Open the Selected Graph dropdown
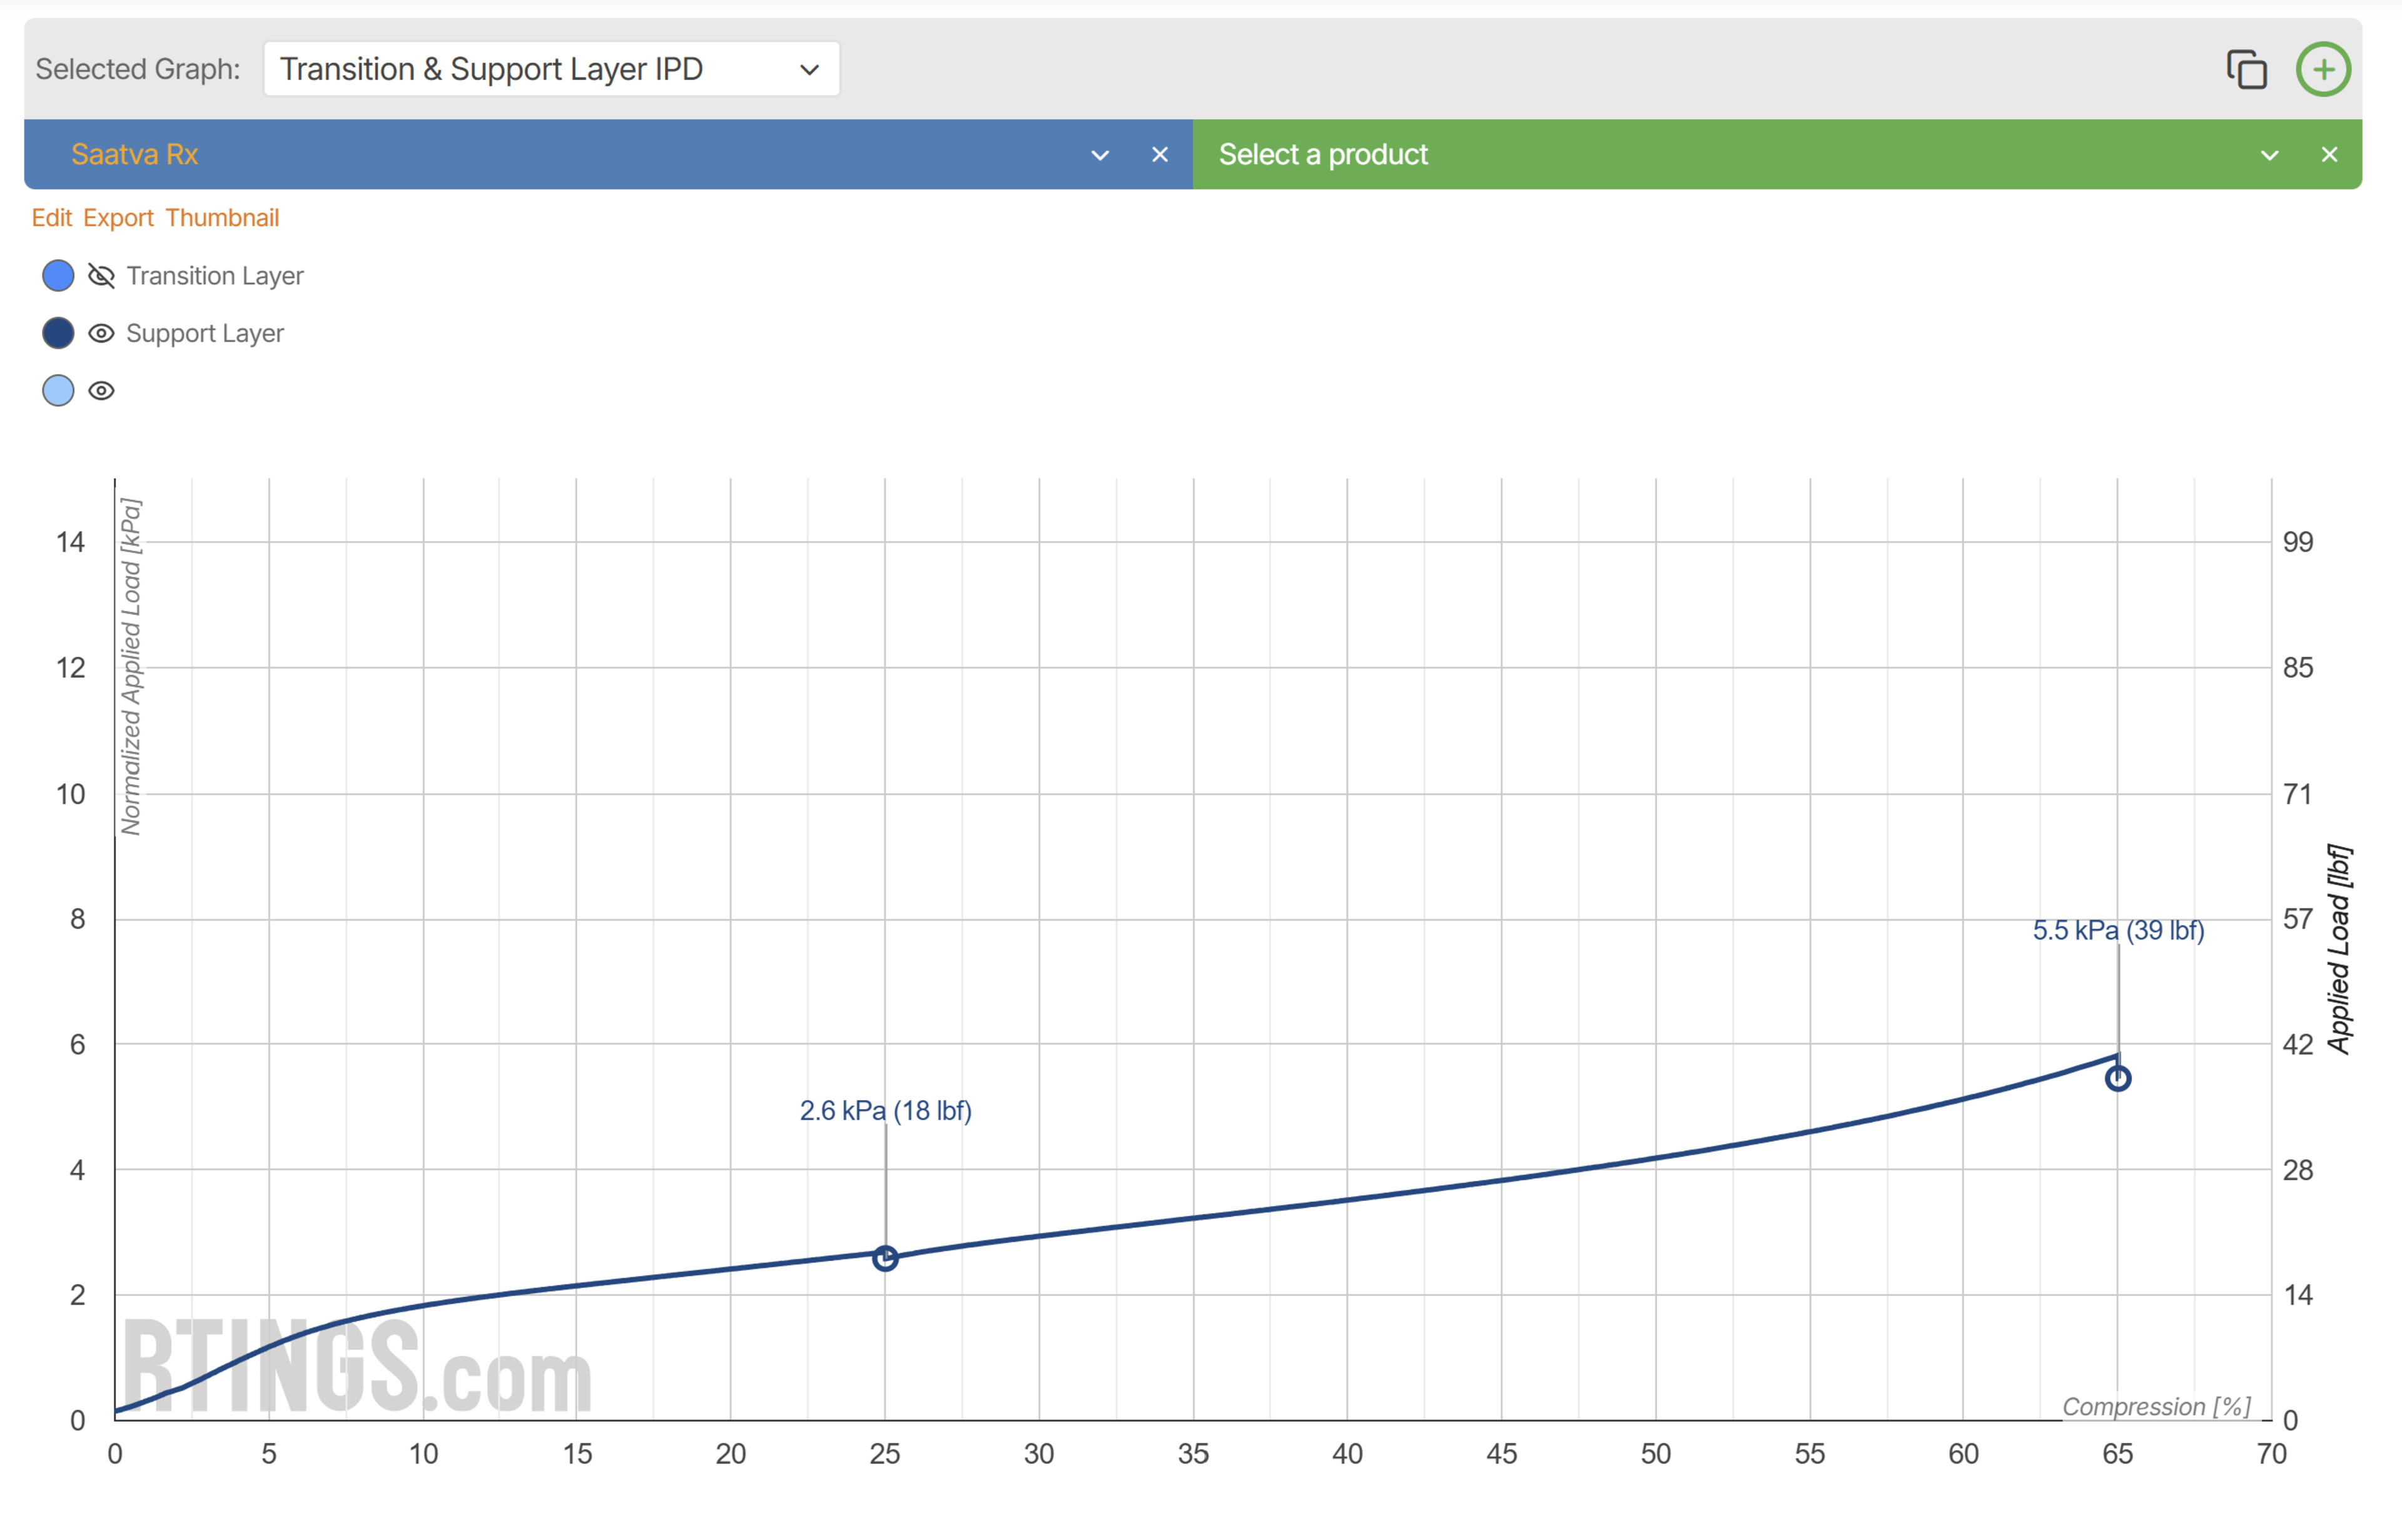Viewport: 2402px width, 1540px height. [x=551, y=69]
